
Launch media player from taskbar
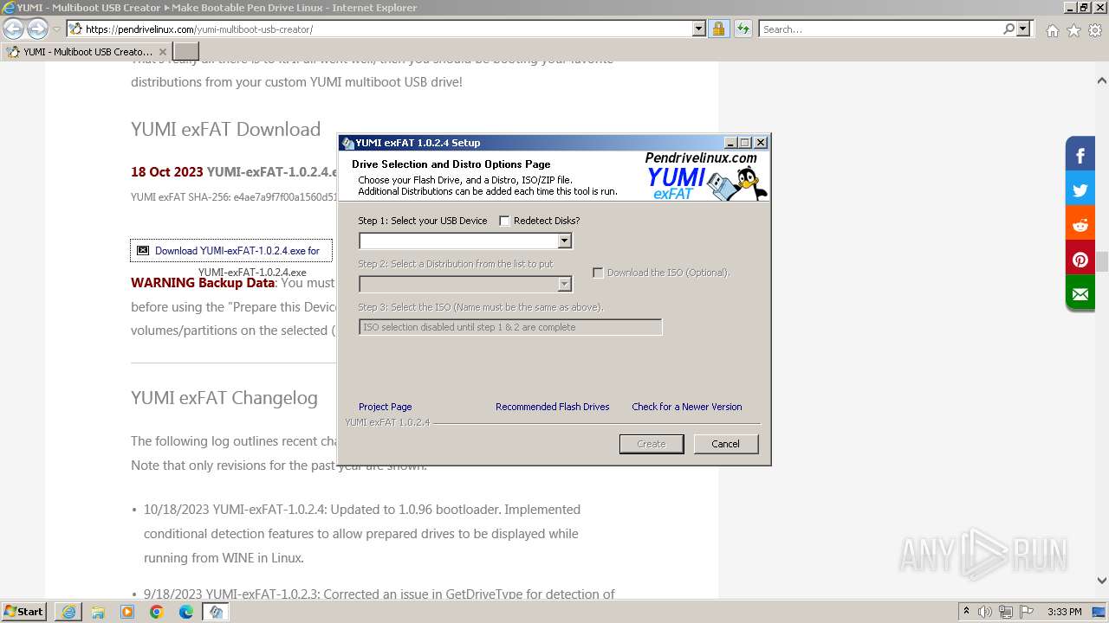coord(127,612)
